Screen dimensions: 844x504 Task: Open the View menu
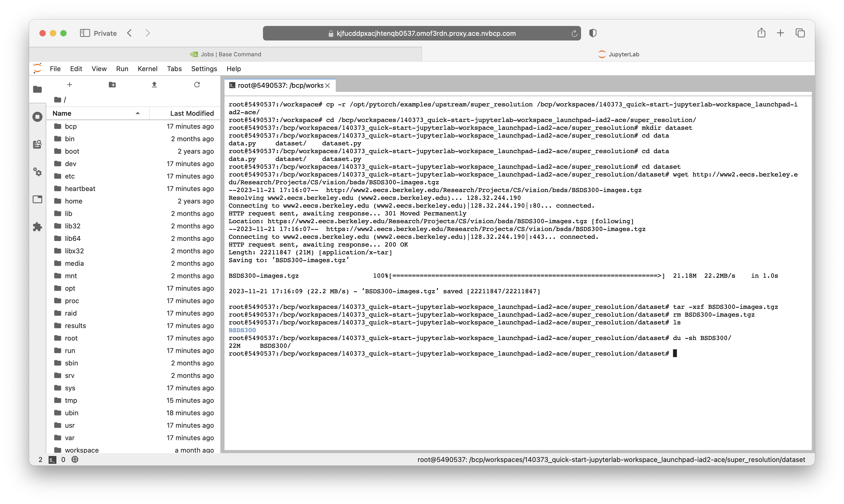(99, 69)
